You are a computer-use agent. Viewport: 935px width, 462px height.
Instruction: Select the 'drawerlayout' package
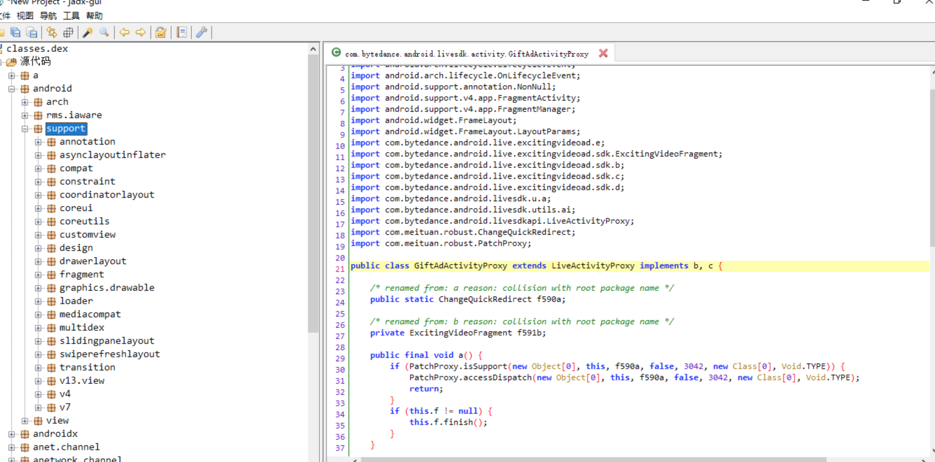pyautogui.click(x=93, y=261)
